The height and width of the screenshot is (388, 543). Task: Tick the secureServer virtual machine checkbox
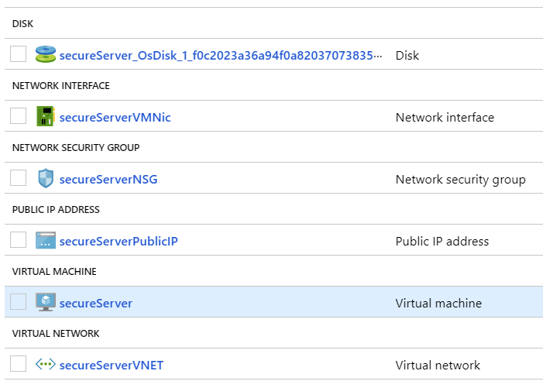pos(18,302)
